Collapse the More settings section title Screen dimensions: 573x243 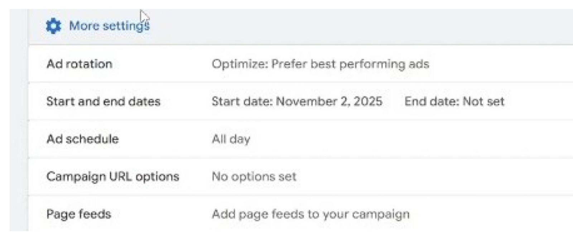click(109, 26)
